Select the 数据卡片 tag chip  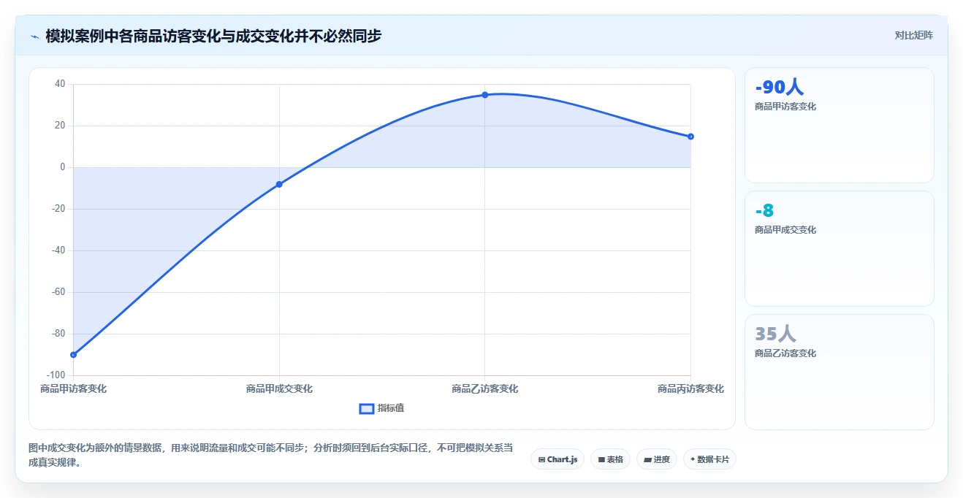pos(709,459)
